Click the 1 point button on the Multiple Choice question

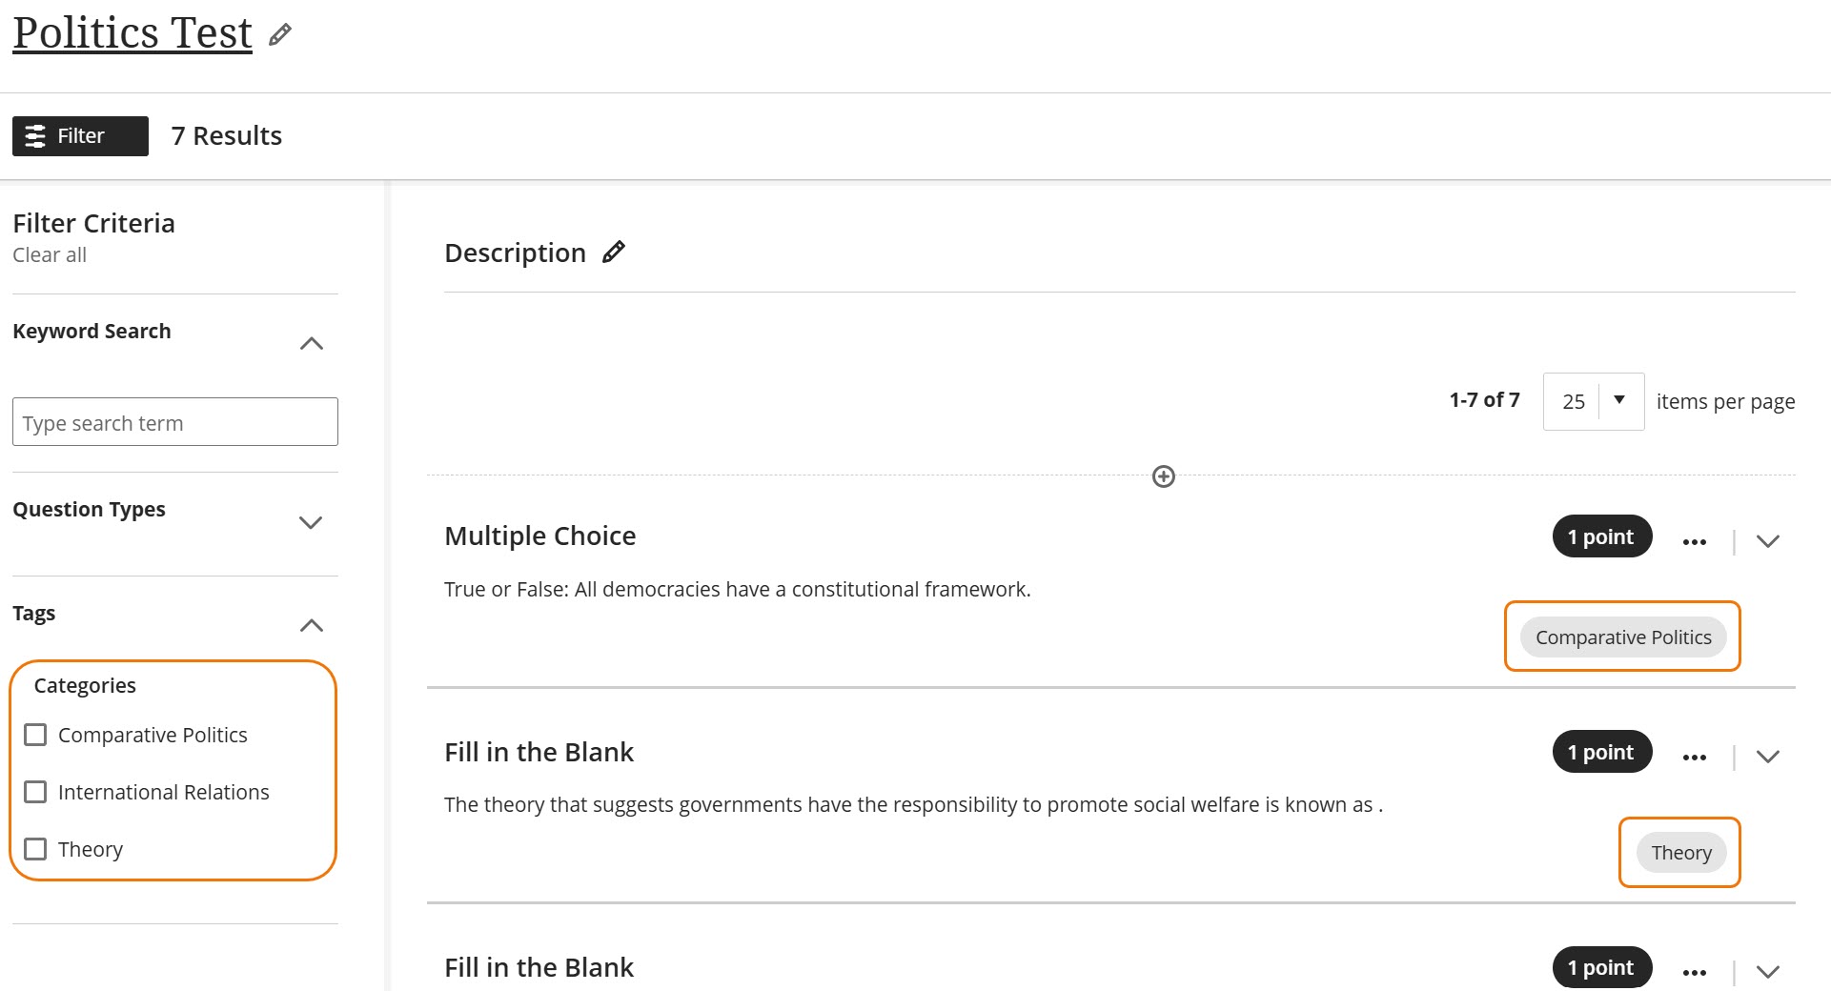tap(1600, 536)
